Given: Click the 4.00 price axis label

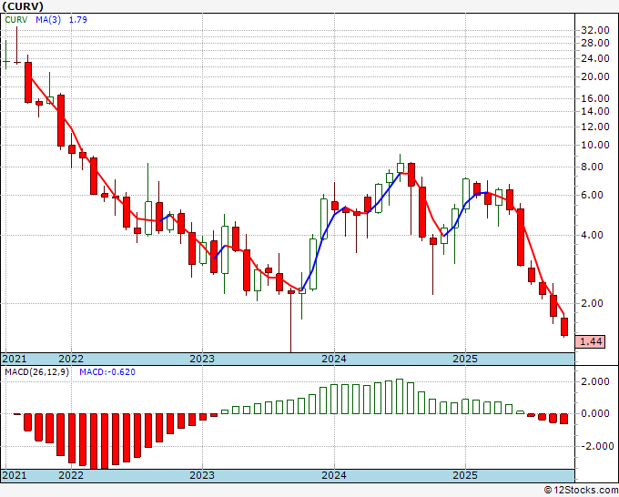Looking at the screenshot, I should pos(593,235).
